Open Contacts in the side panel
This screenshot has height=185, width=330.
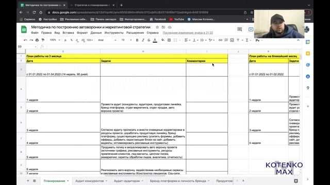tap(308, 77)
